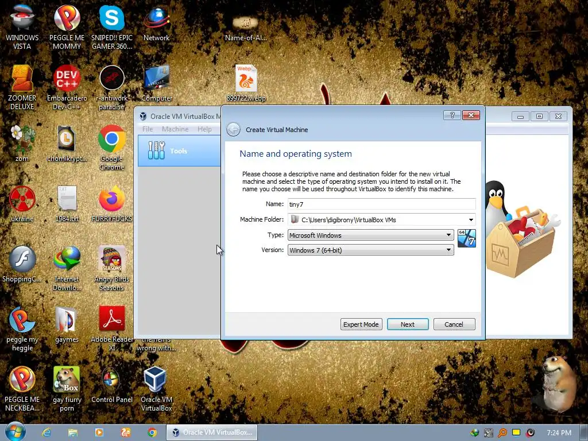This screenshot has width=588, height=441.
Task: Select the 899722.webp file icon
Action: tap(246, 83)
